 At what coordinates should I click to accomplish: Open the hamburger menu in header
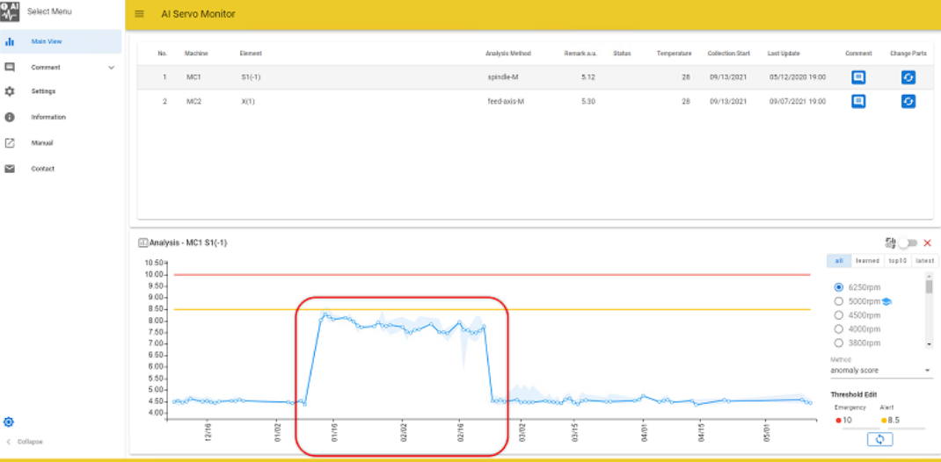click(140, 14)
